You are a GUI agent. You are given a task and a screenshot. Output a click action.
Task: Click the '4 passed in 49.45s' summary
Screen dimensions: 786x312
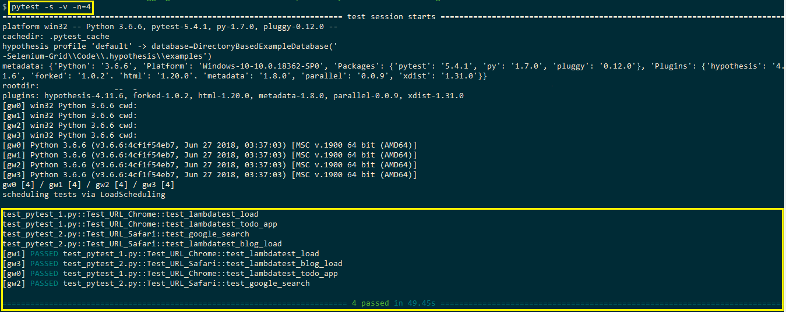click(394, 303)
